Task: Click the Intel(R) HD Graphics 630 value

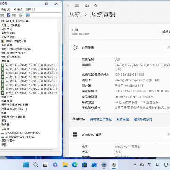Action: tap(137, 80)
